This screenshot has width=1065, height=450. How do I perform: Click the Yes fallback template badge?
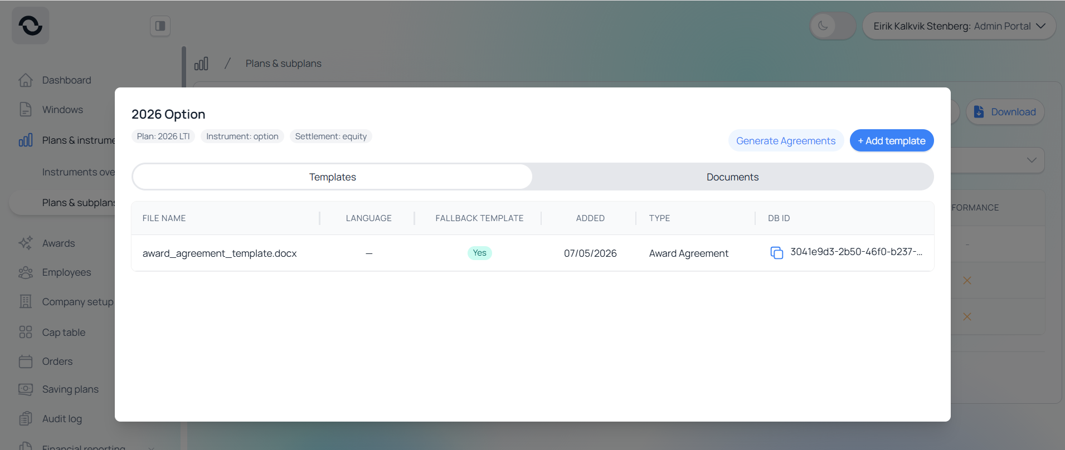(x=479, y=253)
